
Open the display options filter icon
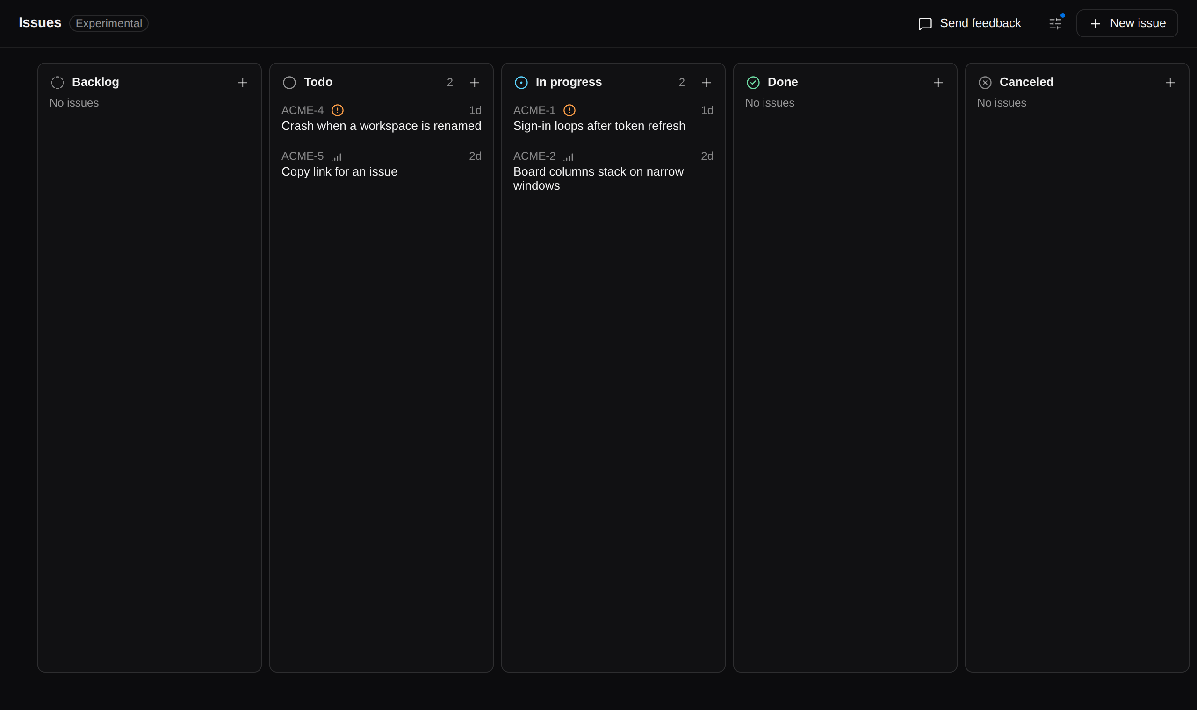click(1055, 23)
